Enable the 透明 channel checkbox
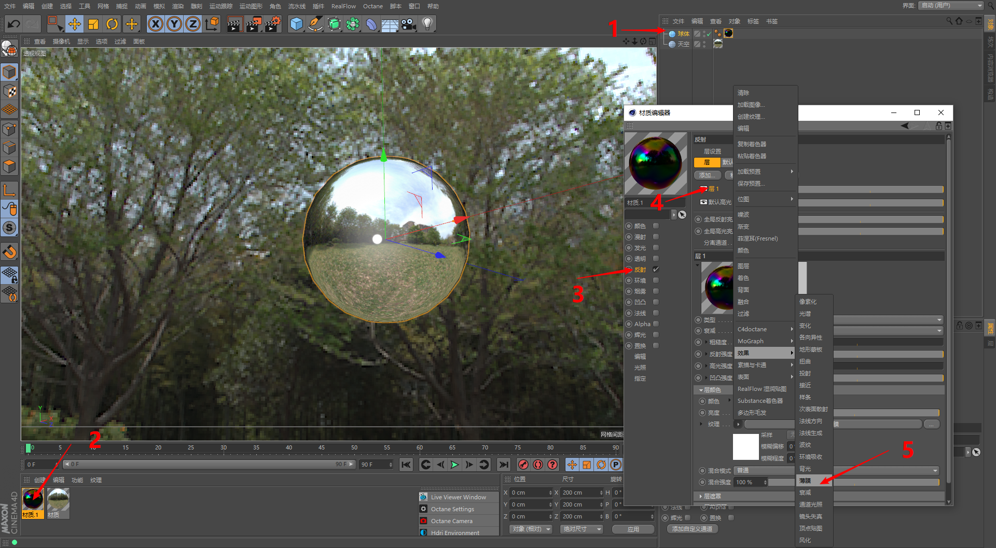 coord(656,259)
